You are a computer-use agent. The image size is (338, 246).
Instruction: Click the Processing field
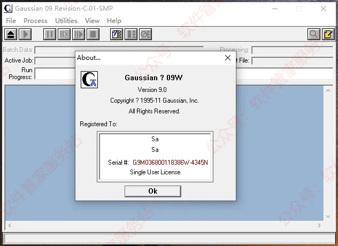[293, 50]
